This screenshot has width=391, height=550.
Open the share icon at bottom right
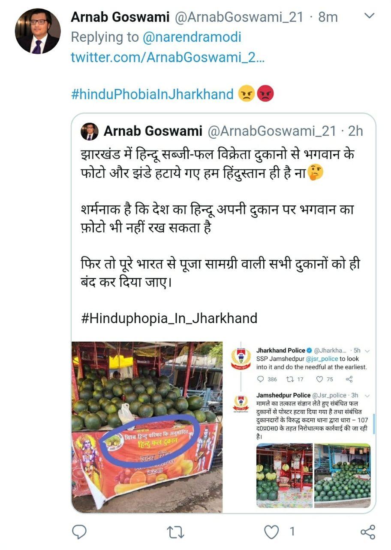point(367,532)
